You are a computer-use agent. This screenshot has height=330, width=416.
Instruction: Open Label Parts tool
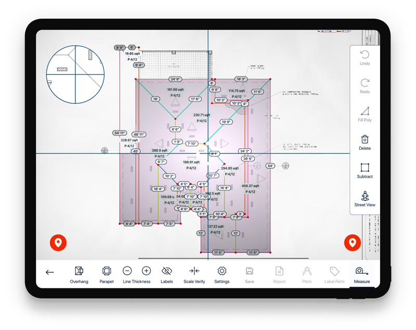point(334,274)
